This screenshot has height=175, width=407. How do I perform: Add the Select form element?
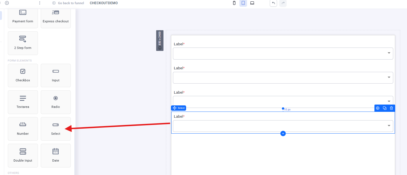click(x=56, y=129)
